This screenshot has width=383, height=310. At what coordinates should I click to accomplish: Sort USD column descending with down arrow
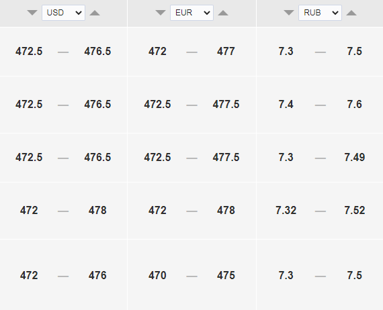click(x=32, y=13)
